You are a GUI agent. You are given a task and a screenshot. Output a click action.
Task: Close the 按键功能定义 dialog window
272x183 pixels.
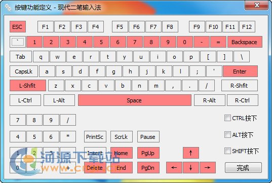(x=257, y=5)
